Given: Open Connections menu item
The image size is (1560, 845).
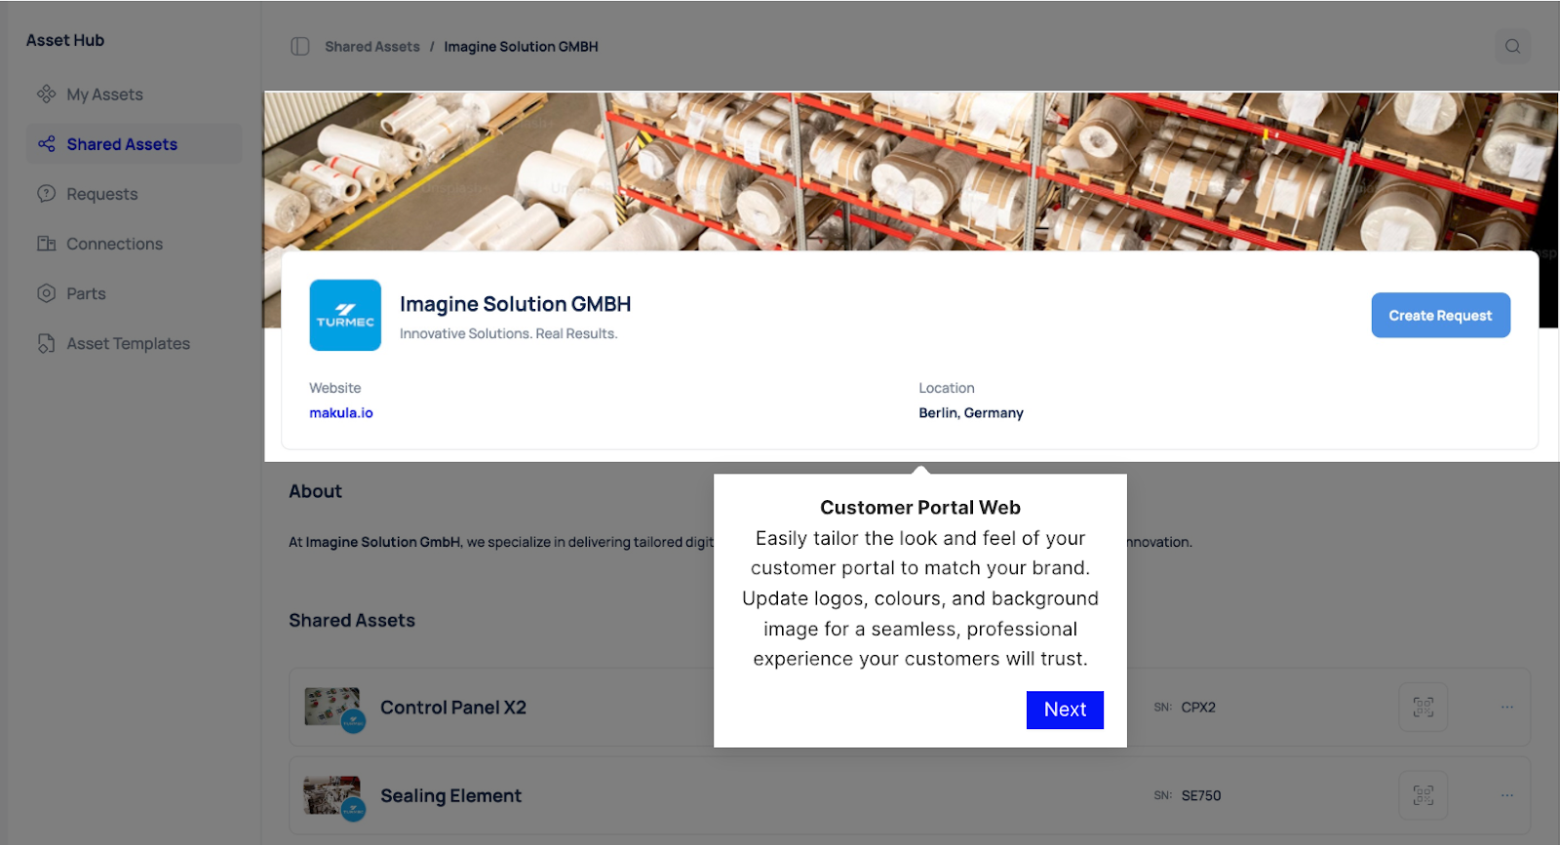Looking at the screenshot, I should point(134,244).
